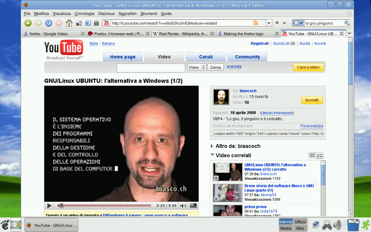Switch to the Ufficio workspace
371x232 pixels.
pos(300,222)
